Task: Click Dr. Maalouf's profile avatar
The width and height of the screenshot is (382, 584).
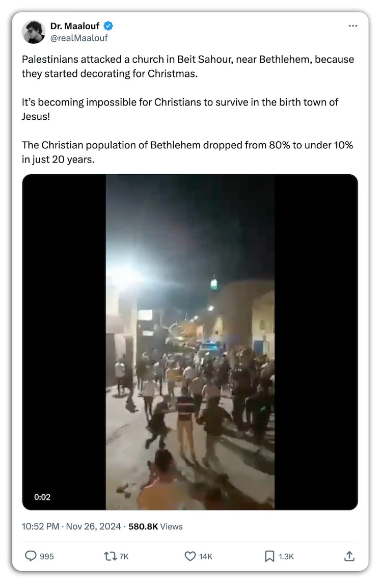Action: pos(34,32)
